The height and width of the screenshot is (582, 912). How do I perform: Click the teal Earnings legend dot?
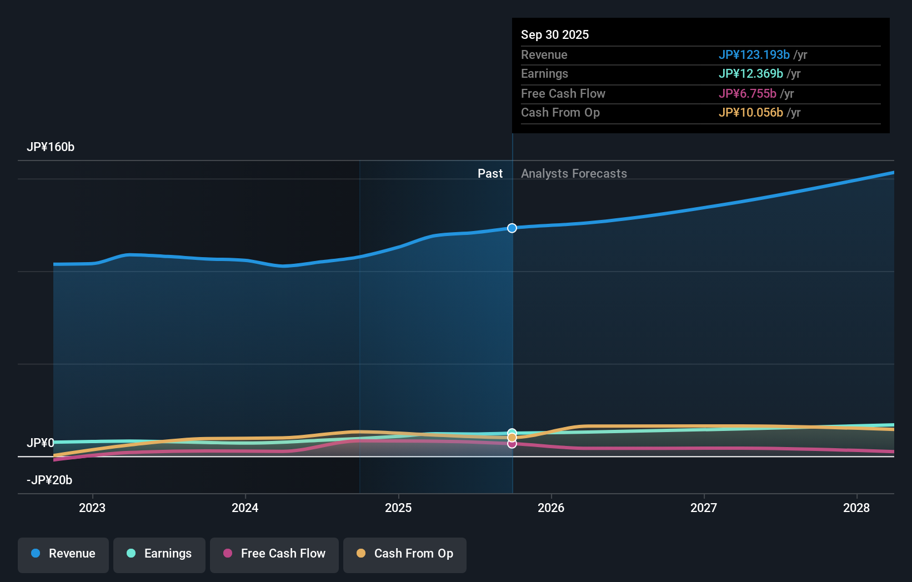[130, 554]
